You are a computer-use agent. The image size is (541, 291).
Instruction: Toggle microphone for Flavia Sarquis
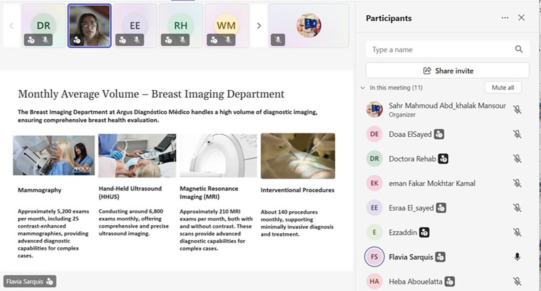coord(517,257)
